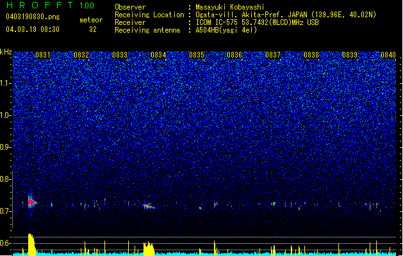403x256 pixels.
Task: Click the 0.7 kHz axis label
Action: pyautogui.click(x=5, y=211)
